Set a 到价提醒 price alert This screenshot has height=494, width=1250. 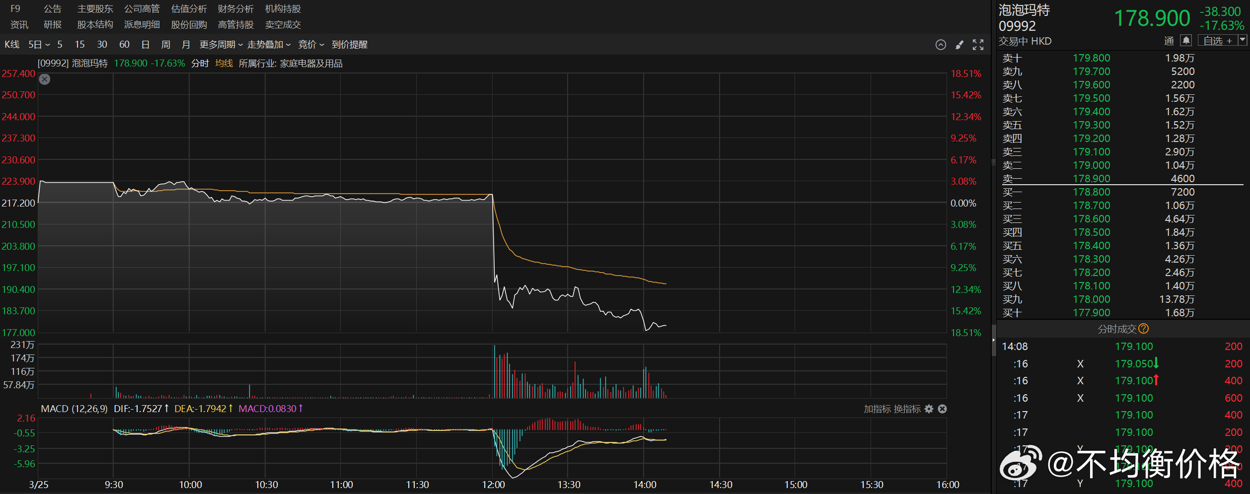tap(350, 45)
